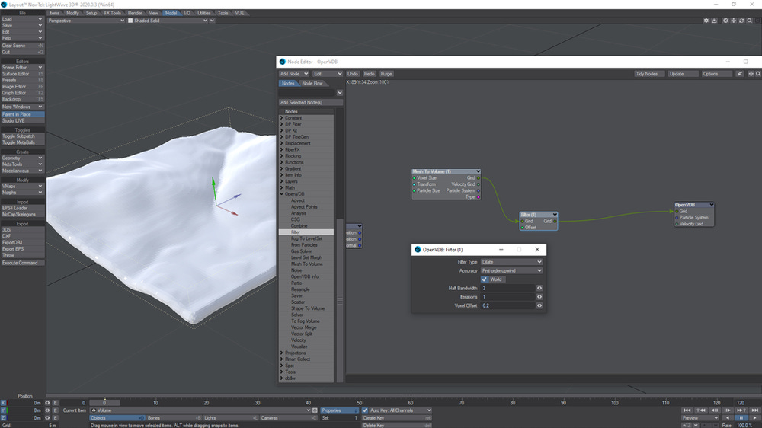
Task: Click envelope button next to Half Bandwidth
Action: click(x=539, y=288)
